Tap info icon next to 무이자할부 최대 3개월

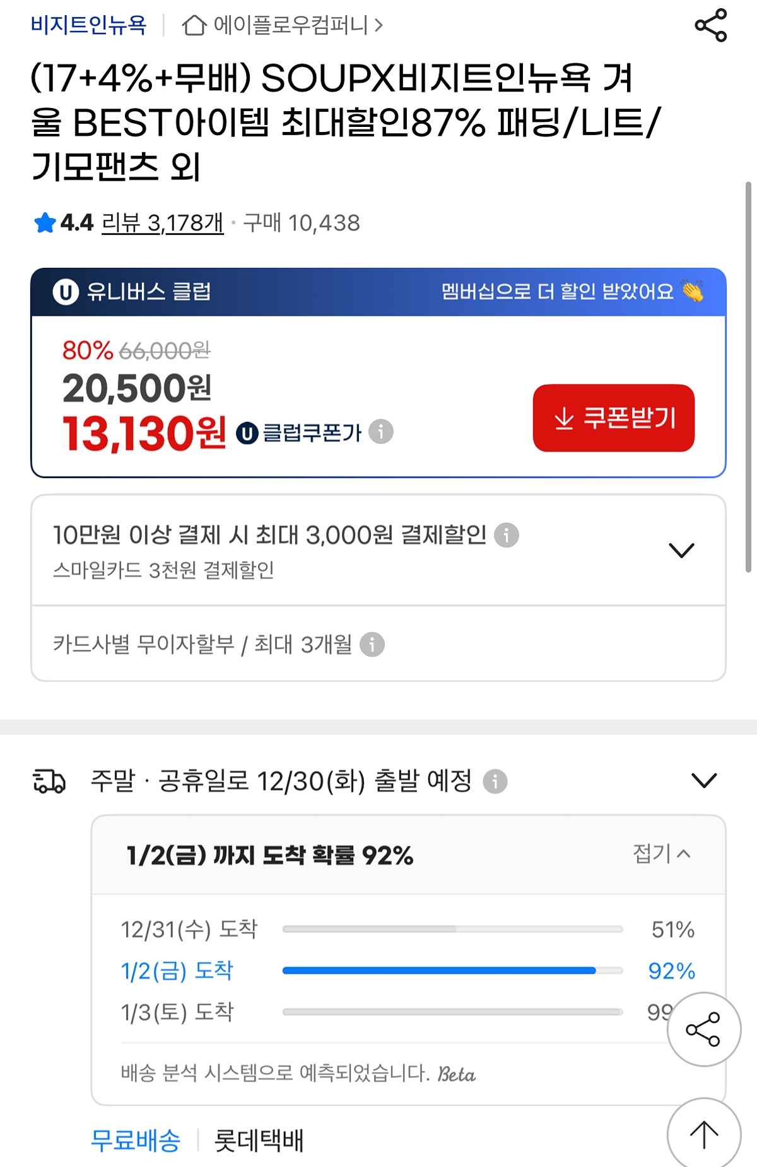tap(372, 645)
